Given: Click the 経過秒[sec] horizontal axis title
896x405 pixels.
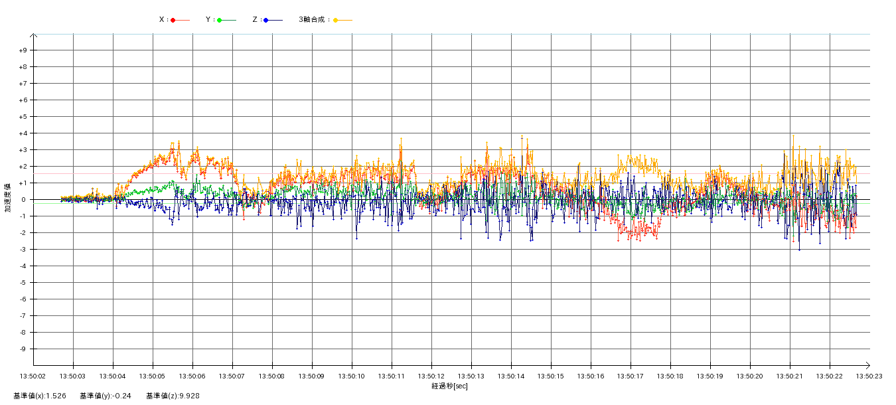Looking at the screenshot, I should pyautogui.click(x=449, y=386).
